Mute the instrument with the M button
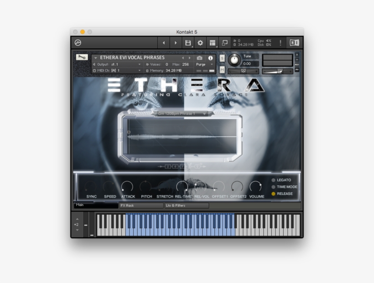 pos(223,69)
